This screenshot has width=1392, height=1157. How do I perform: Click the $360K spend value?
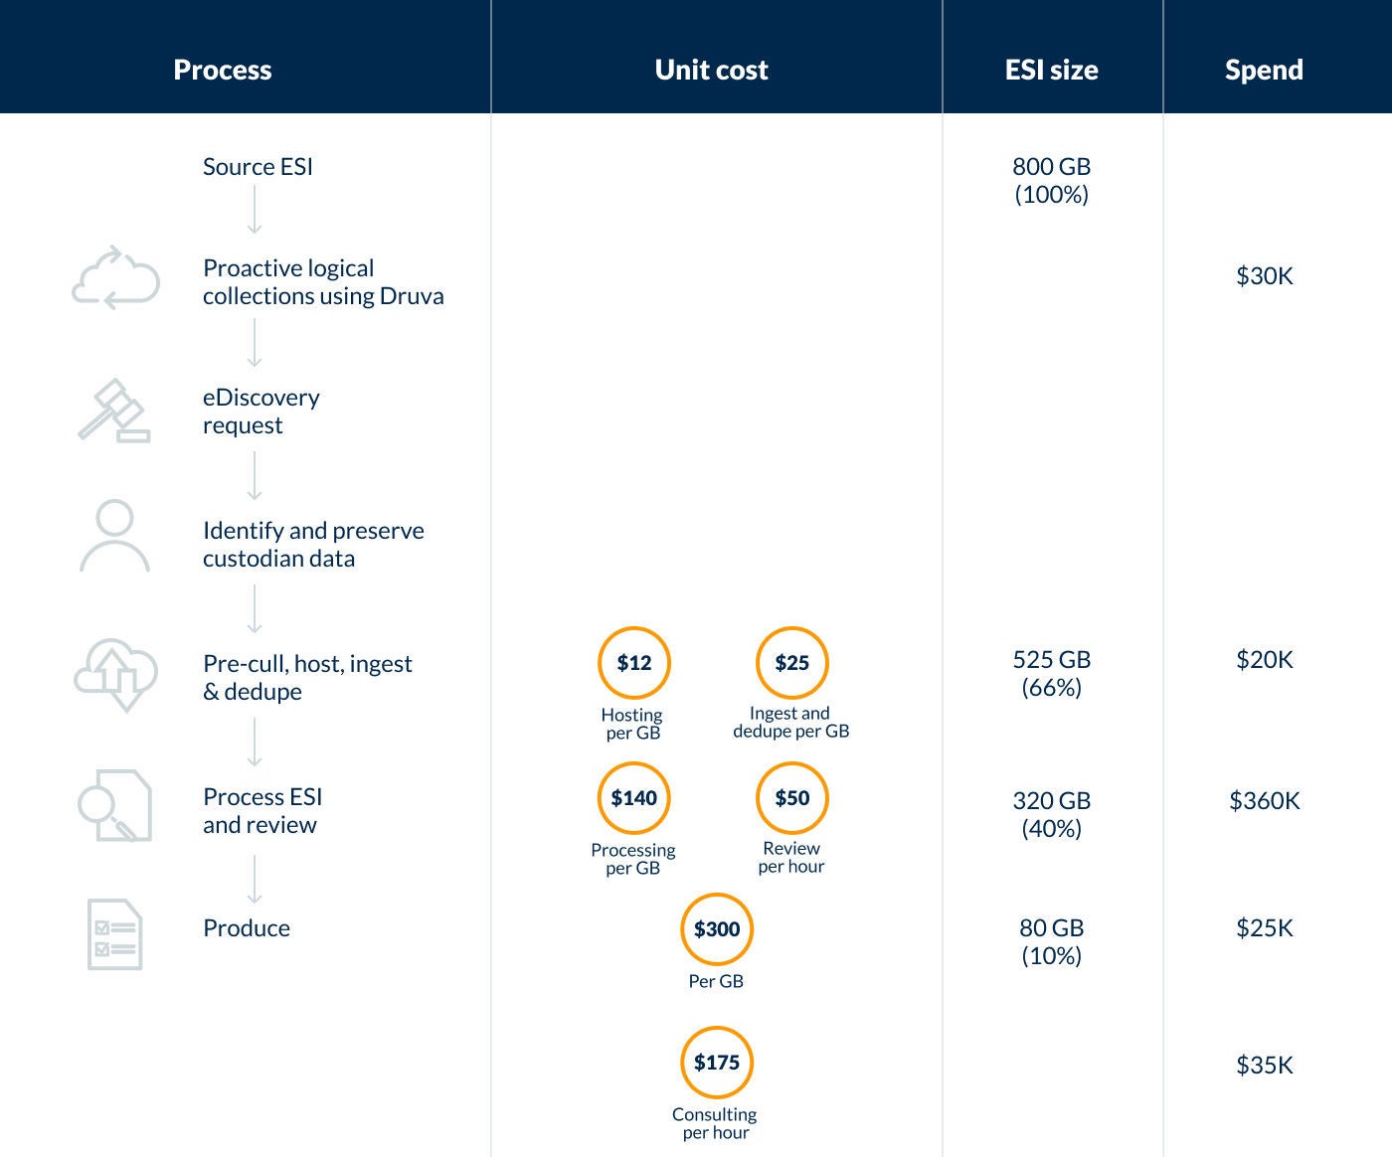tap(1264, 800)
